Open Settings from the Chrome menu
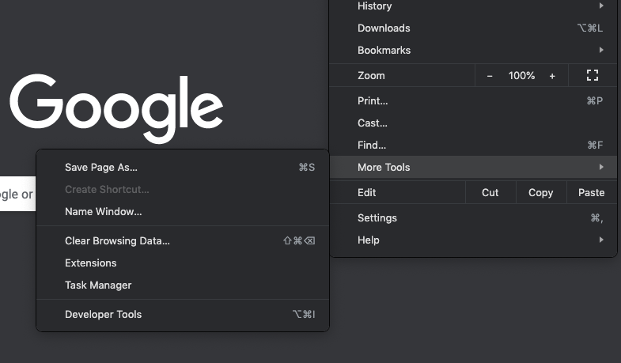 473,218
